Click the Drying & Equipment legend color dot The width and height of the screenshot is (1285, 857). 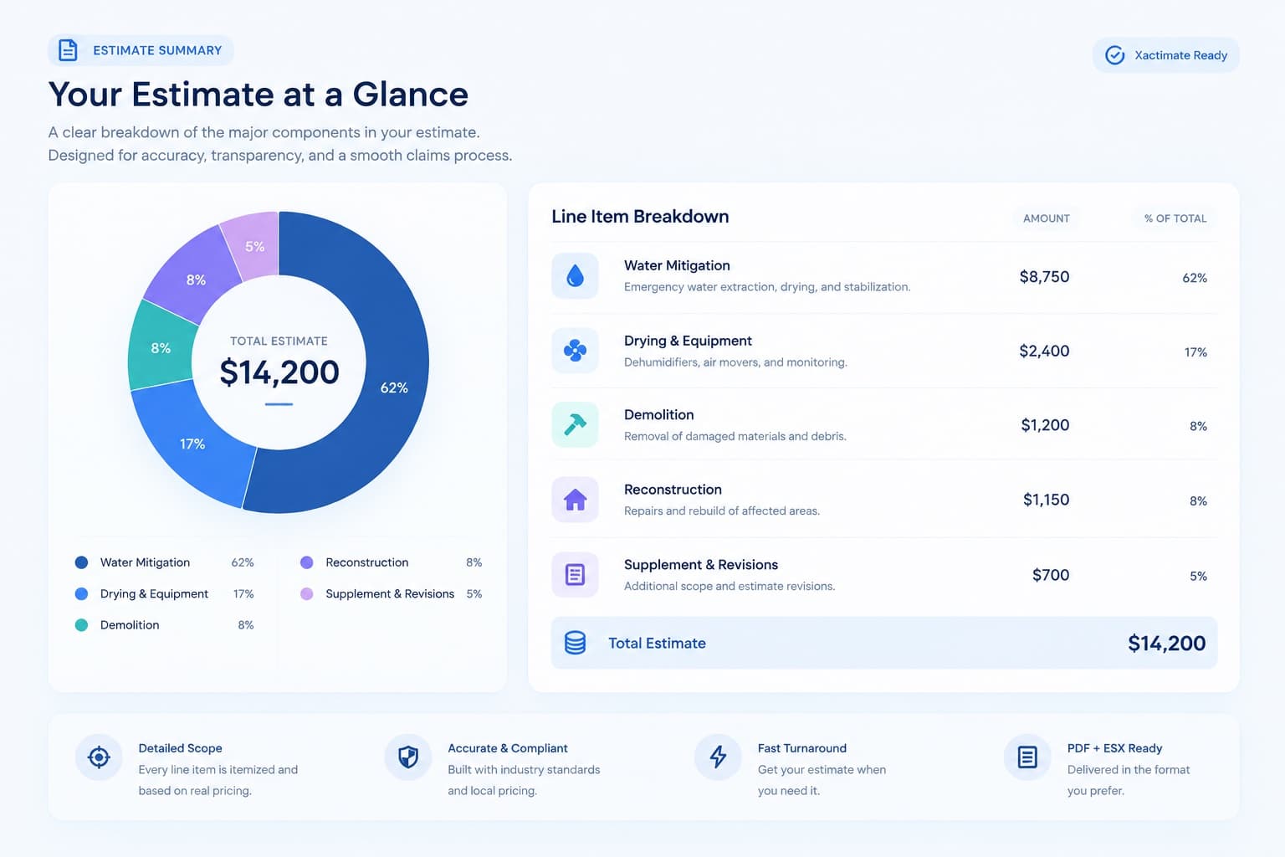tap(81, 593)
